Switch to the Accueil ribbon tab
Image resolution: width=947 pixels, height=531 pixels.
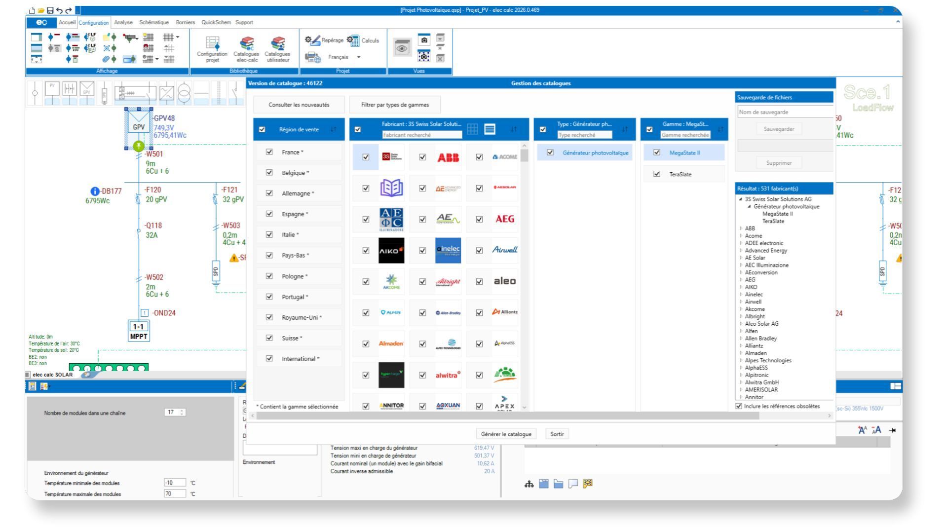(67, 23)
